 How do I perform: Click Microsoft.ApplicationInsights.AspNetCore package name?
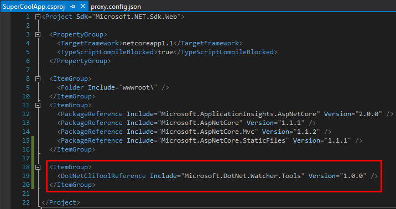pyautogui.click(x=239, y=114)
